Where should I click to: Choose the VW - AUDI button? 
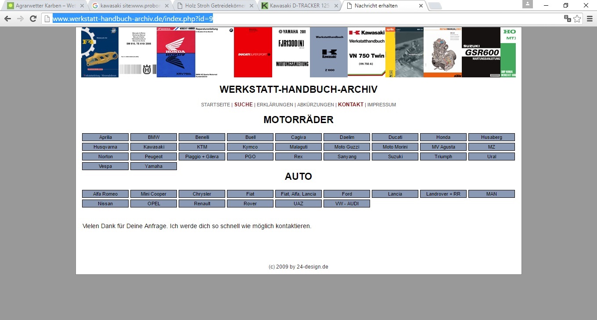347,204
